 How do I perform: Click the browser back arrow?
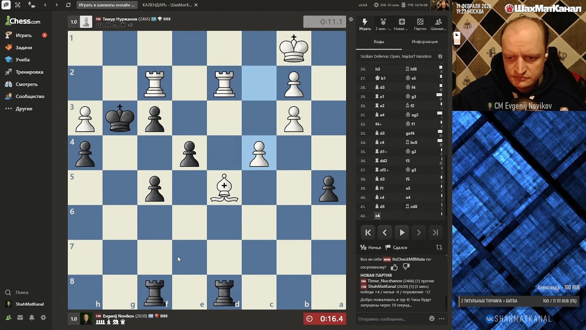pyautogui.click(x=45, y=5)
